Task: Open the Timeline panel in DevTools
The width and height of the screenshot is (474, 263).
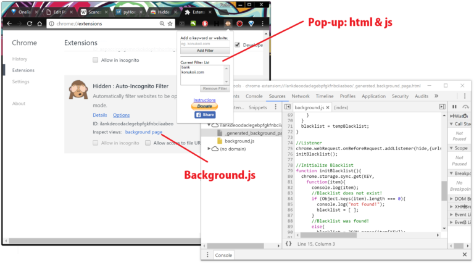Action: [x=325, y=96]
